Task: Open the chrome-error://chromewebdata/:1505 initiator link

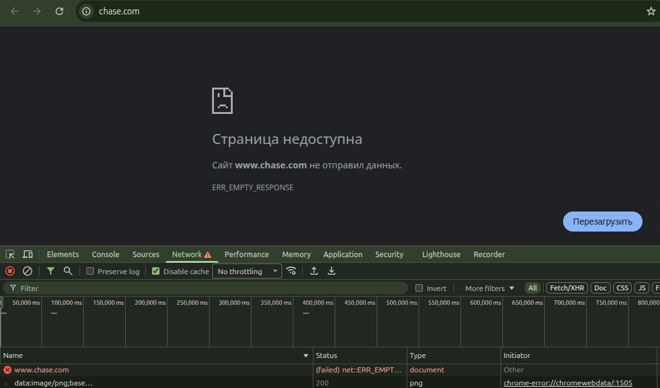Action: tap(567, 384)
